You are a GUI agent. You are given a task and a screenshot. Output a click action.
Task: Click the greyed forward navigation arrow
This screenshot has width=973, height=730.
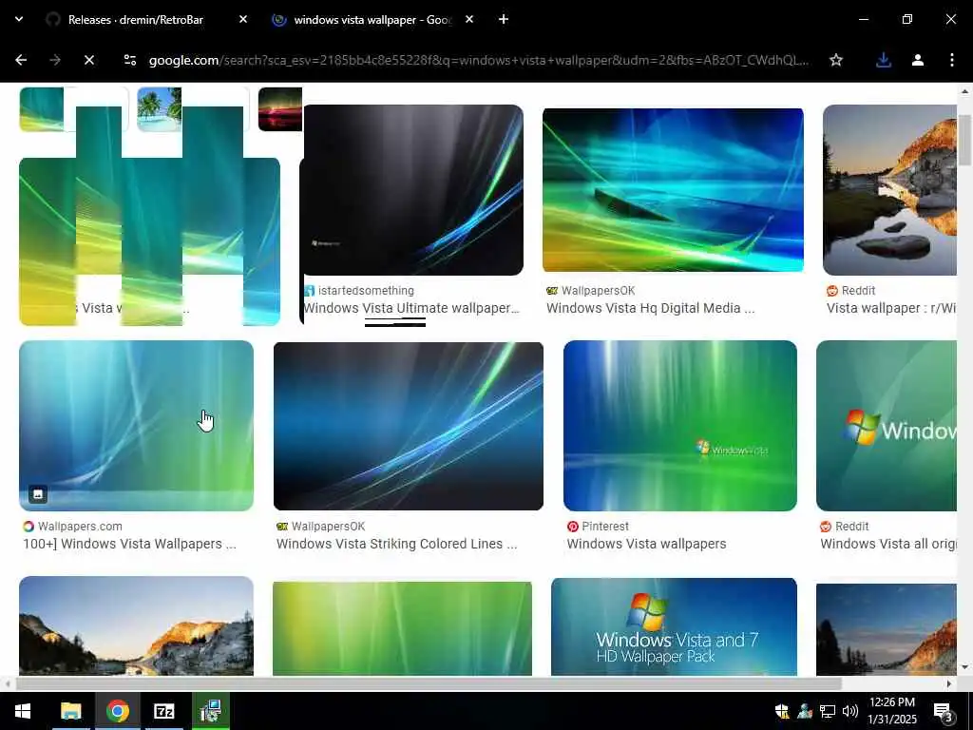(55, 60)
